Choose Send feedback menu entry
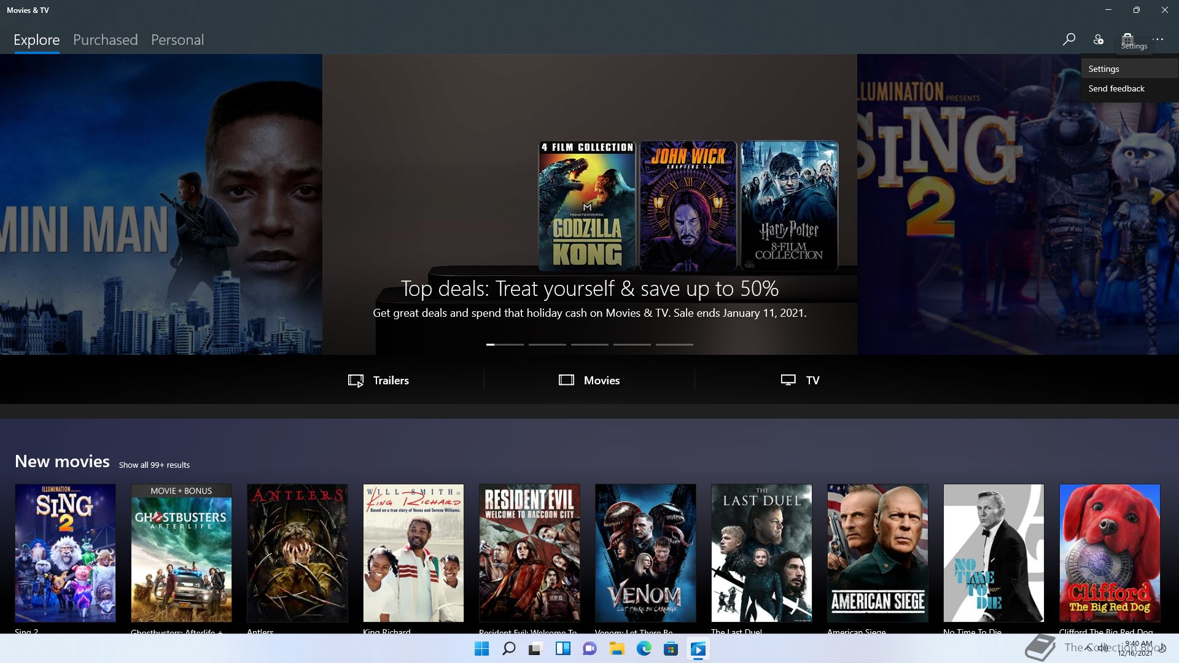Viewport: 1179px width, 663px height. point(1130,88)
